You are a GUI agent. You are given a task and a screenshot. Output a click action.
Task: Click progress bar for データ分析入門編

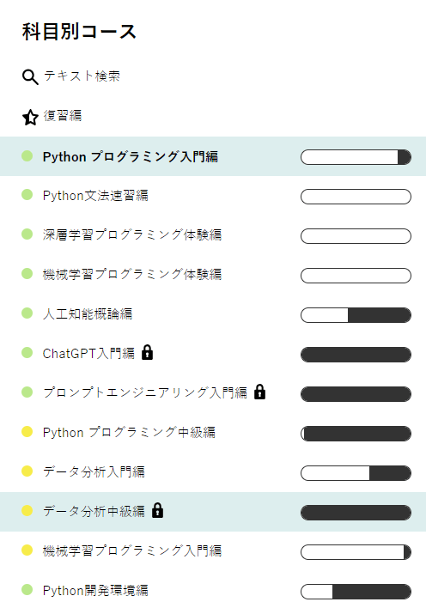[x=356, y=473]
